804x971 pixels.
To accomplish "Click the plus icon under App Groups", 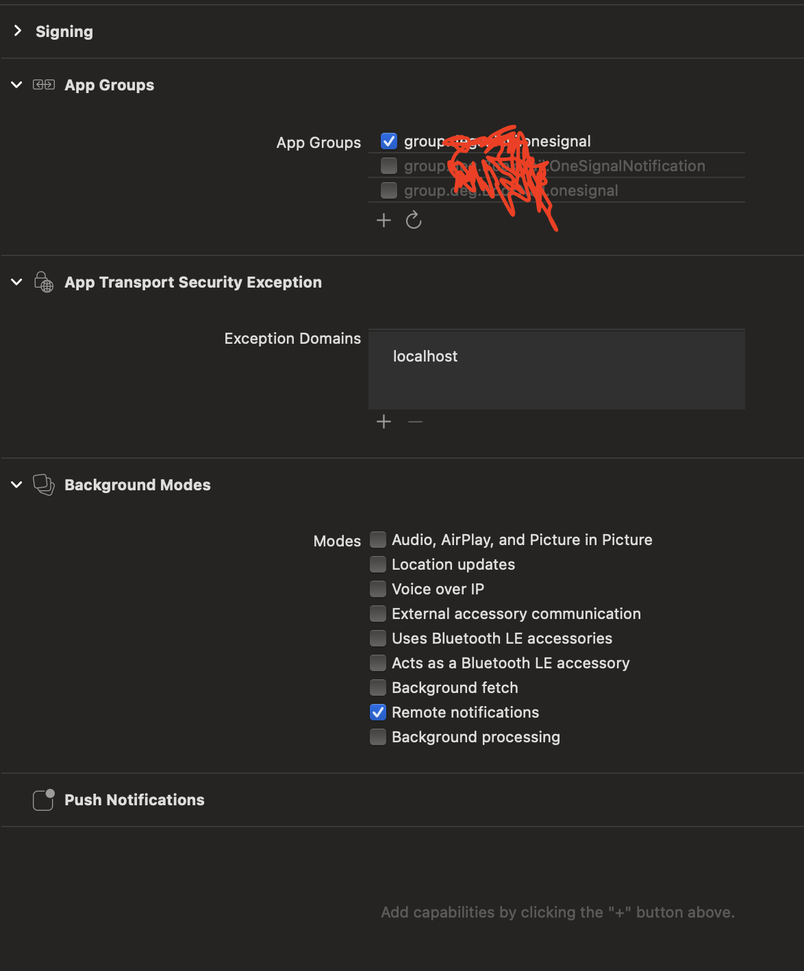I will [x=384, y=220].
